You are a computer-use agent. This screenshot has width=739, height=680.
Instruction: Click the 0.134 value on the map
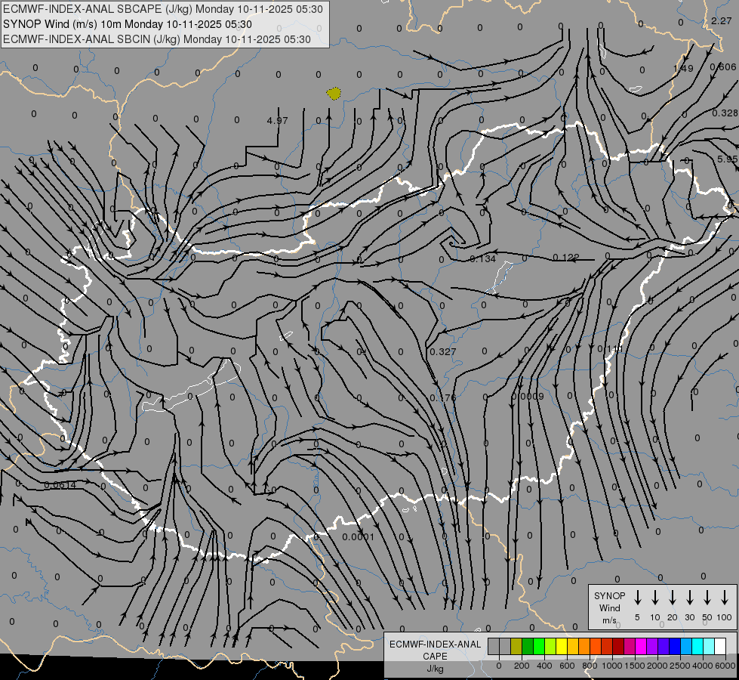483,258
